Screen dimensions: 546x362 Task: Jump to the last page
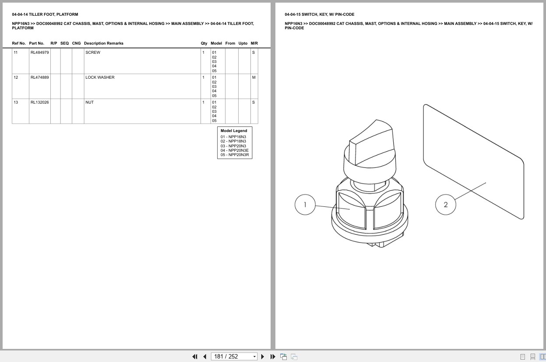[x=273, y=357]
